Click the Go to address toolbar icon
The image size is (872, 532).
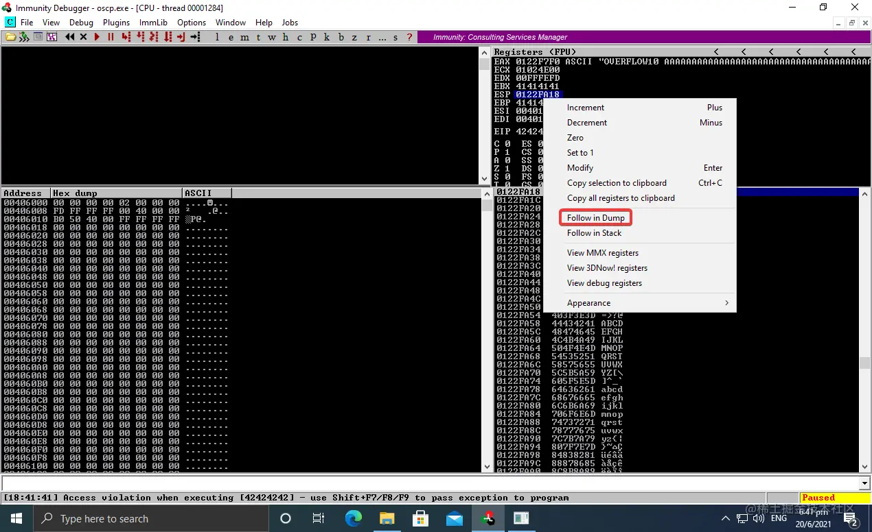pos(195,37)
